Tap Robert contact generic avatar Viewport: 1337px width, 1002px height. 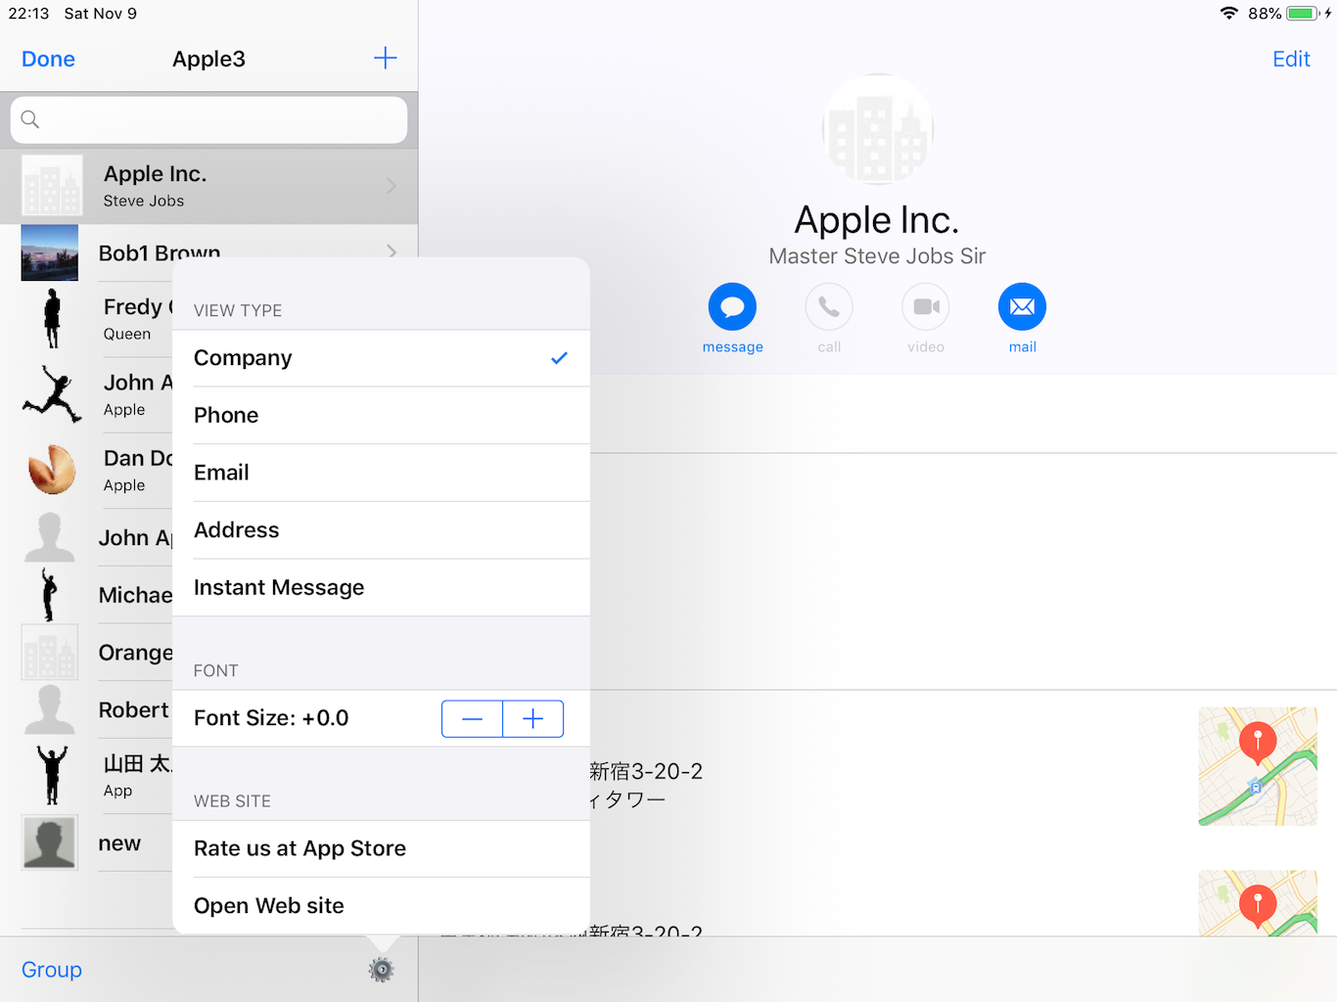tap(50, 709)
